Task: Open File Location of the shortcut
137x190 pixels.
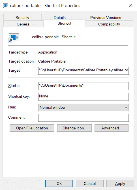Action: pos(32,128)
